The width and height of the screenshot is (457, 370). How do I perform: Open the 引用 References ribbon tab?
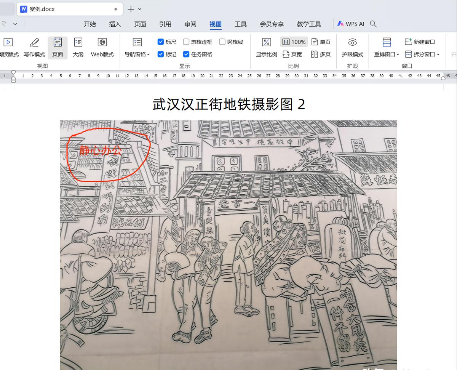tap(165, 24)
